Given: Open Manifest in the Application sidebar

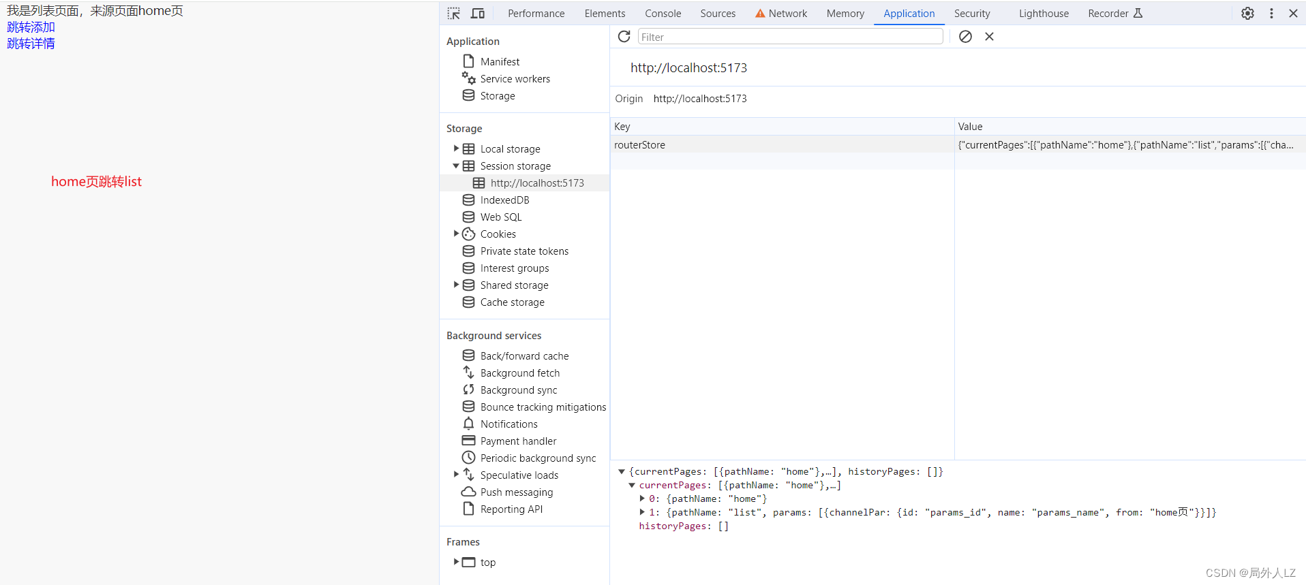Looking at the screenshot, I should pyautogui.click(x=500, y=61).
